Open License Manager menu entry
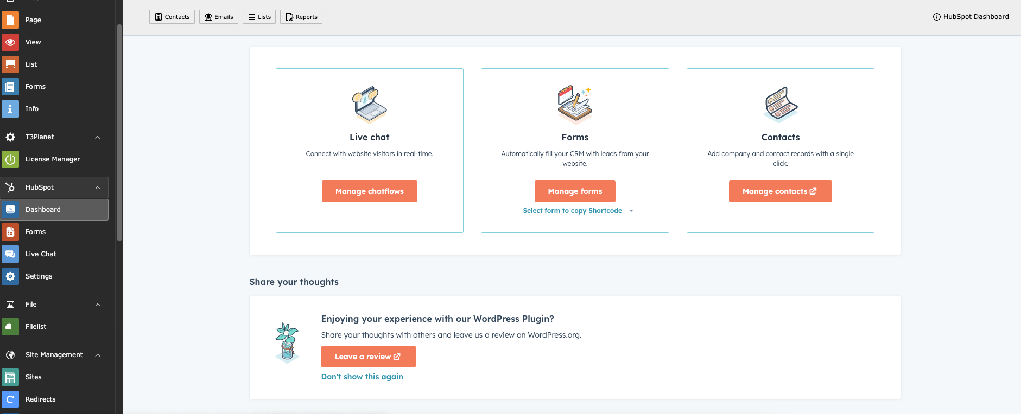 coord(54,159)
